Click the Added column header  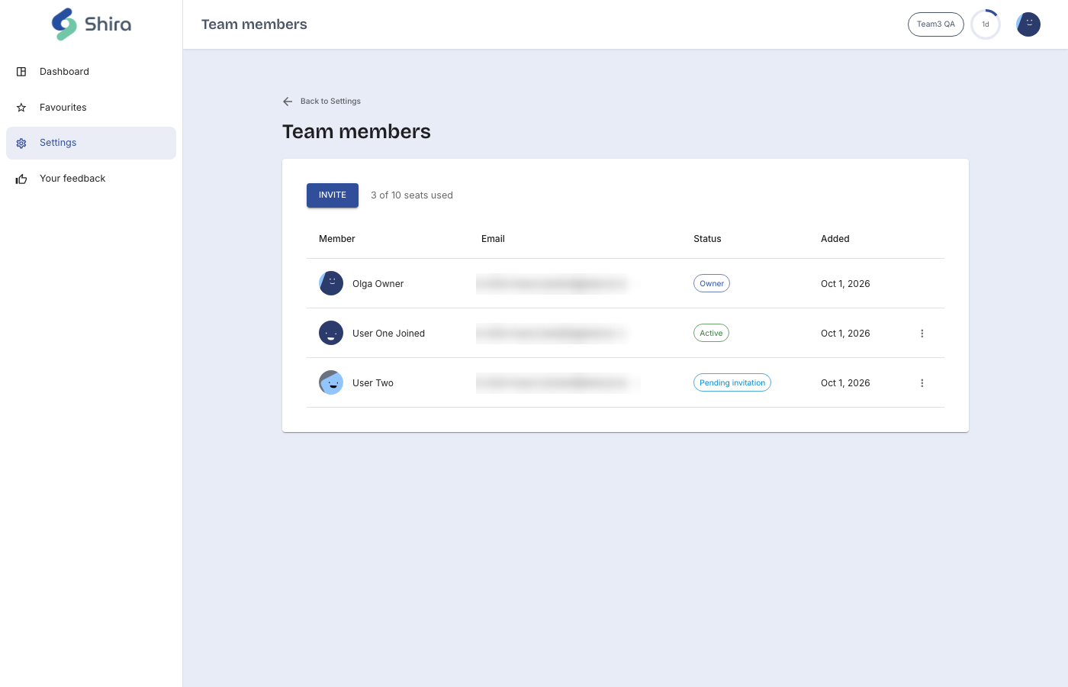835,239
